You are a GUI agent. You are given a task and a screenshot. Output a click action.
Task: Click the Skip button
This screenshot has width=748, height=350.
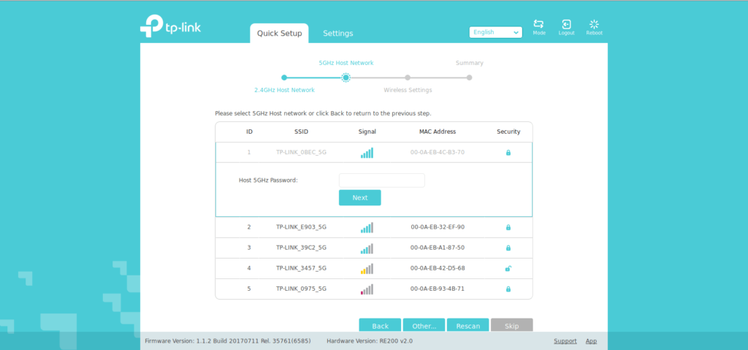pyautogui.click(x=511, y=326)
